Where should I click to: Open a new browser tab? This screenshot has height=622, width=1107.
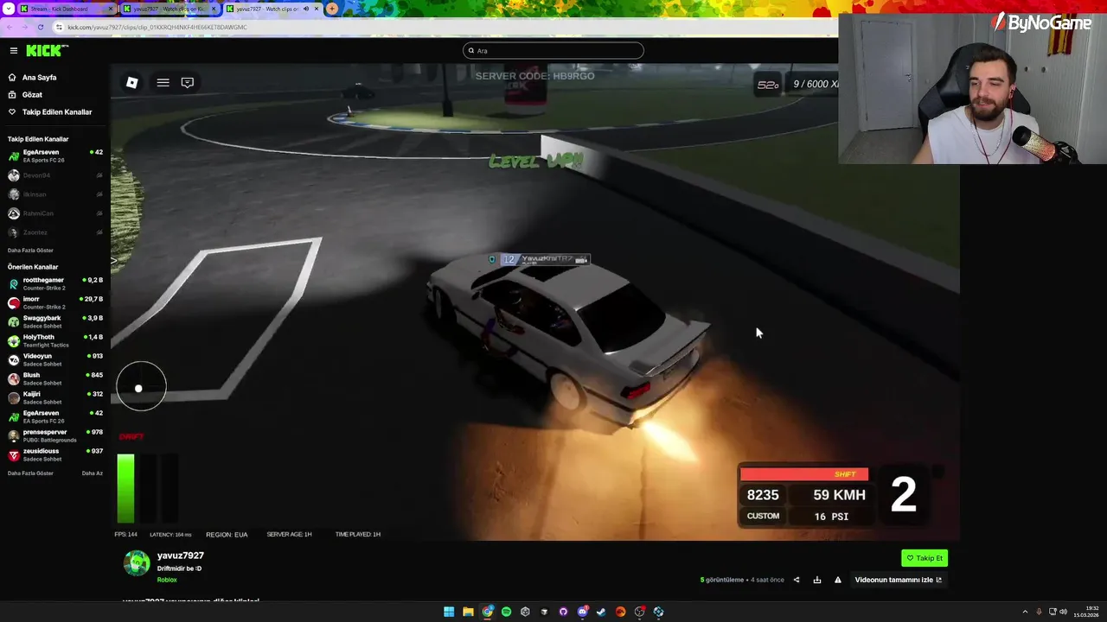pyautogui.click(x=332, y=9)
